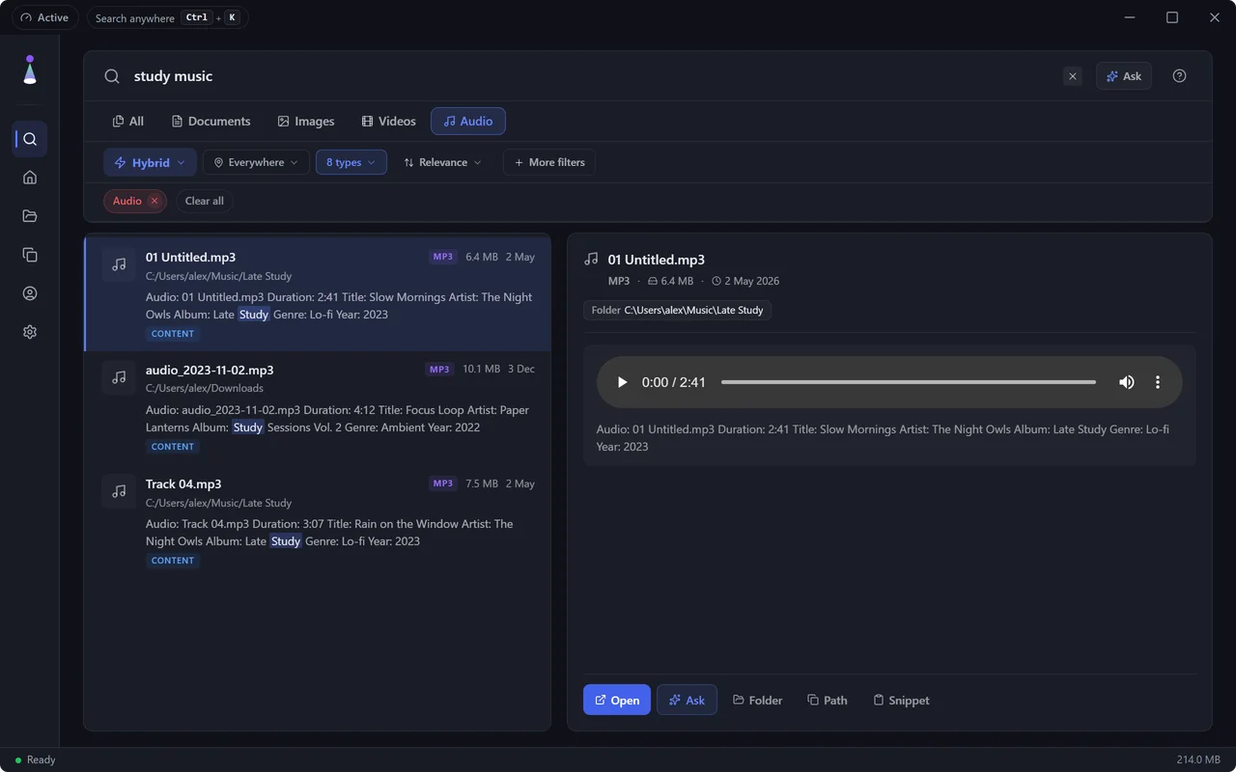Viewport: 1236px width, 772px height.
Task: Open audio player more options menu
Action: [x=1158, y=382]
